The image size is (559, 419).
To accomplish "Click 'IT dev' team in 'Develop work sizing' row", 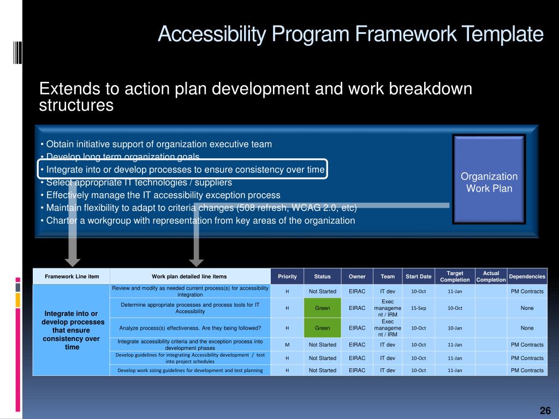I will coord(388,370).
